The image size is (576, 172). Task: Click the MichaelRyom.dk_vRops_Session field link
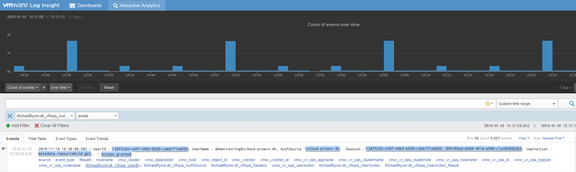(239, 166)
